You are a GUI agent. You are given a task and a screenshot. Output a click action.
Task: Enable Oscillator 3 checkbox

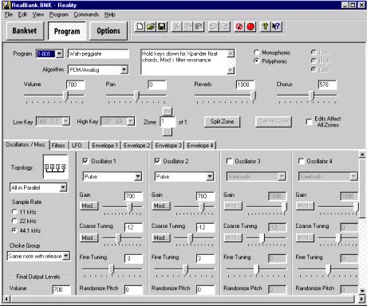click(229, 161)
